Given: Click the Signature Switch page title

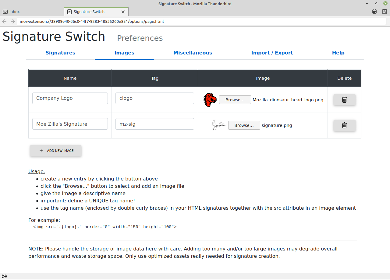Looking at the screenshot, I should [54, 37].
